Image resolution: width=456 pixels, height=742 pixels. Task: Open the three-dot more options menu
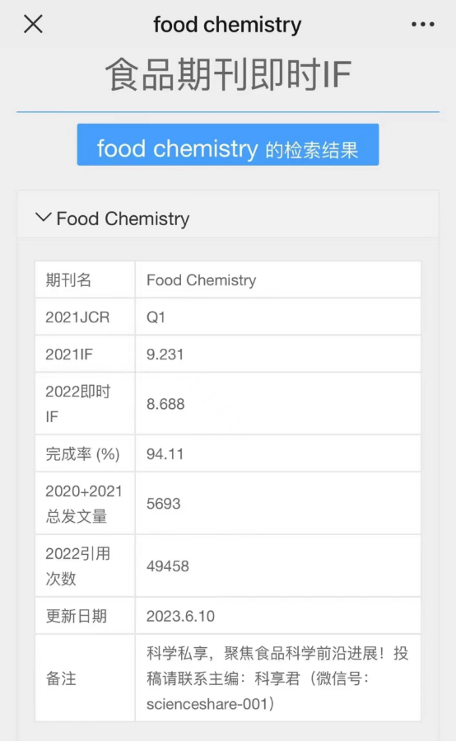pos(422,24)
